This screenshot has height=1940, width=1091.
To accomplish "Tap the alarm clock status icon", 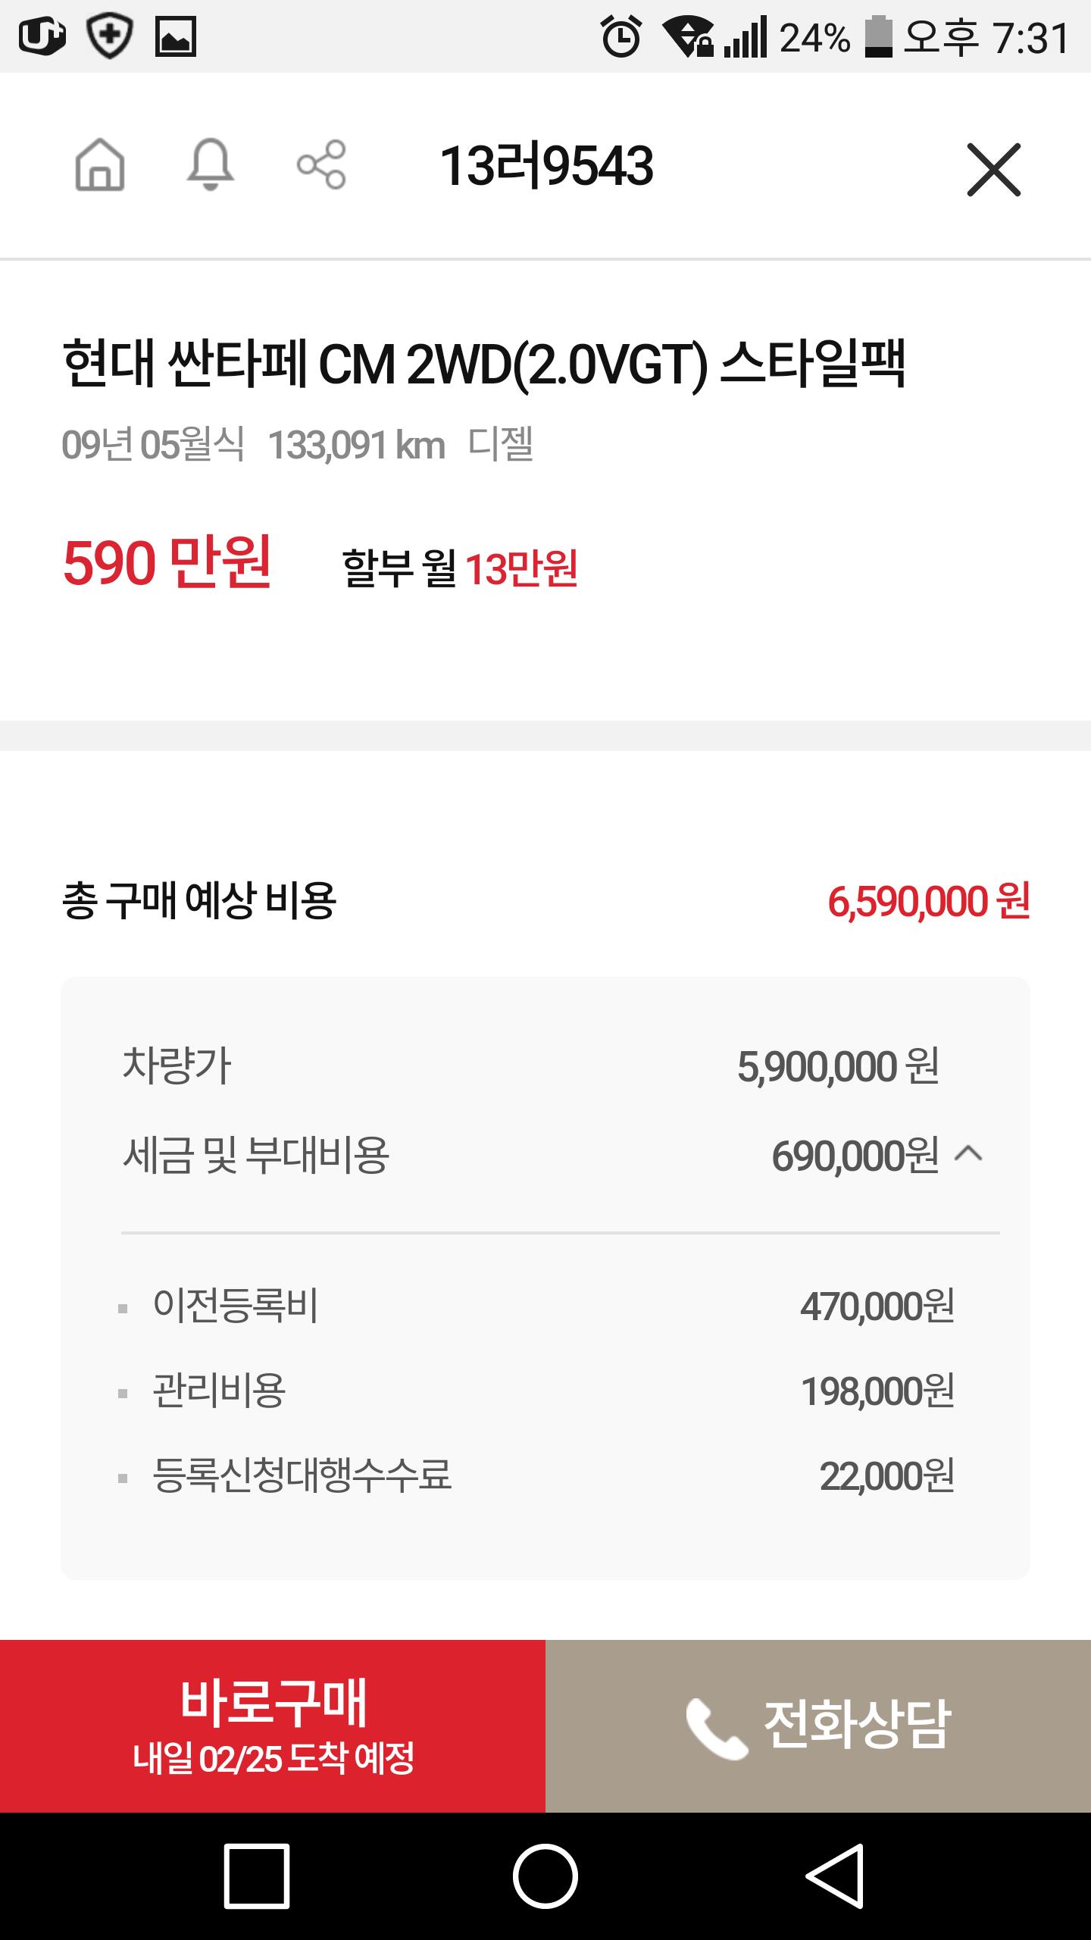I will [621, 36].
